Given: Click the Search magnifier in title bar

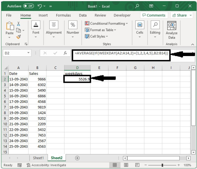Looking at the screenshot, I should [x=137, y=6].
